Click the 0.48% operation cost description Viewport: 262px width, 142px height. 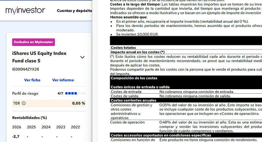pyautogui.click(x=210, y=127)
